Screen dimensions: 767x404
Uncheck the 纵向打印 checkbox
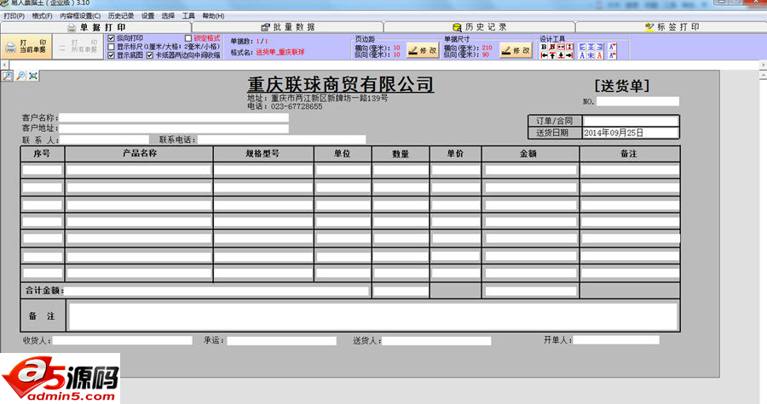[112, 38]
